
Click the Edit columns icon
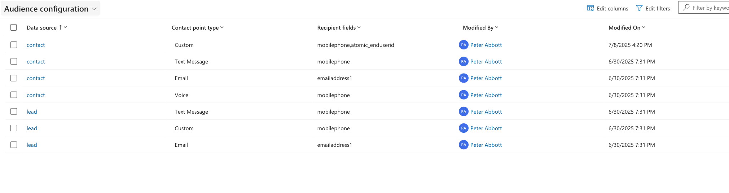(590, 8)
